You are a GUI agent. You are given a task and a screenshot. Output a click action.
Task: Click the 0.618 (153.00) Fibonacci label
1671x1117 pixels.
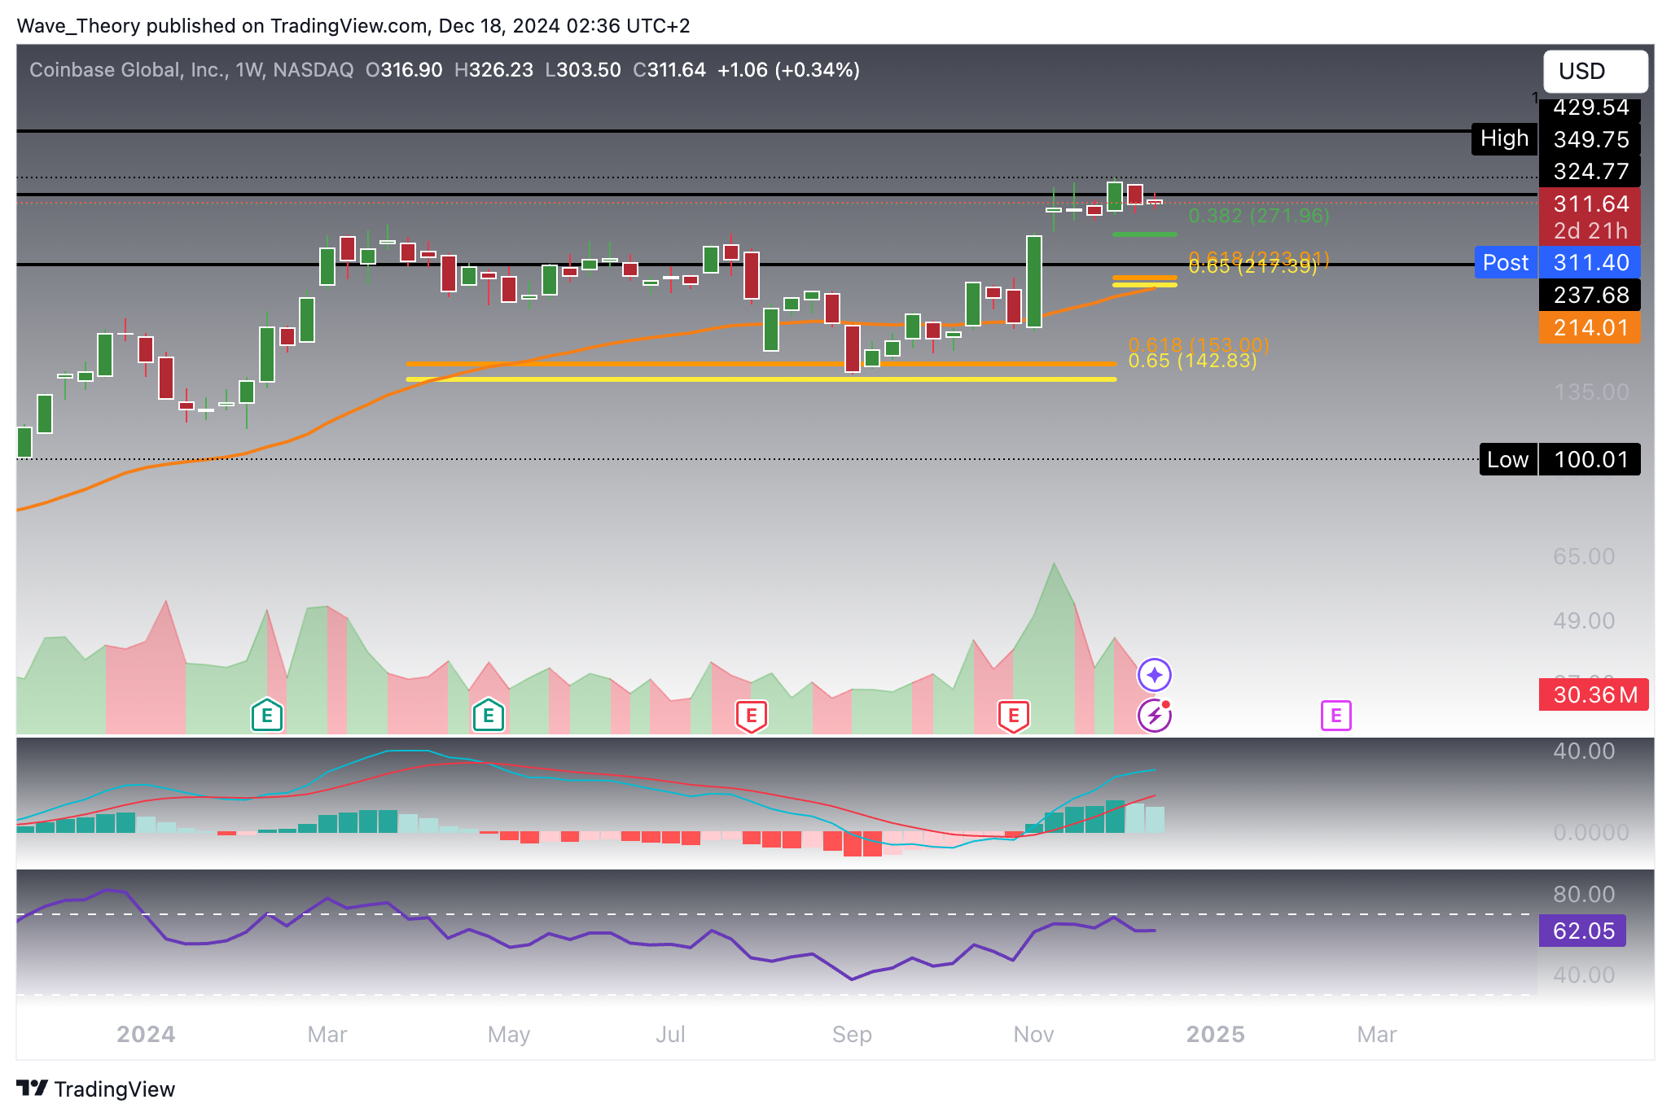(x=1199, y=344)
